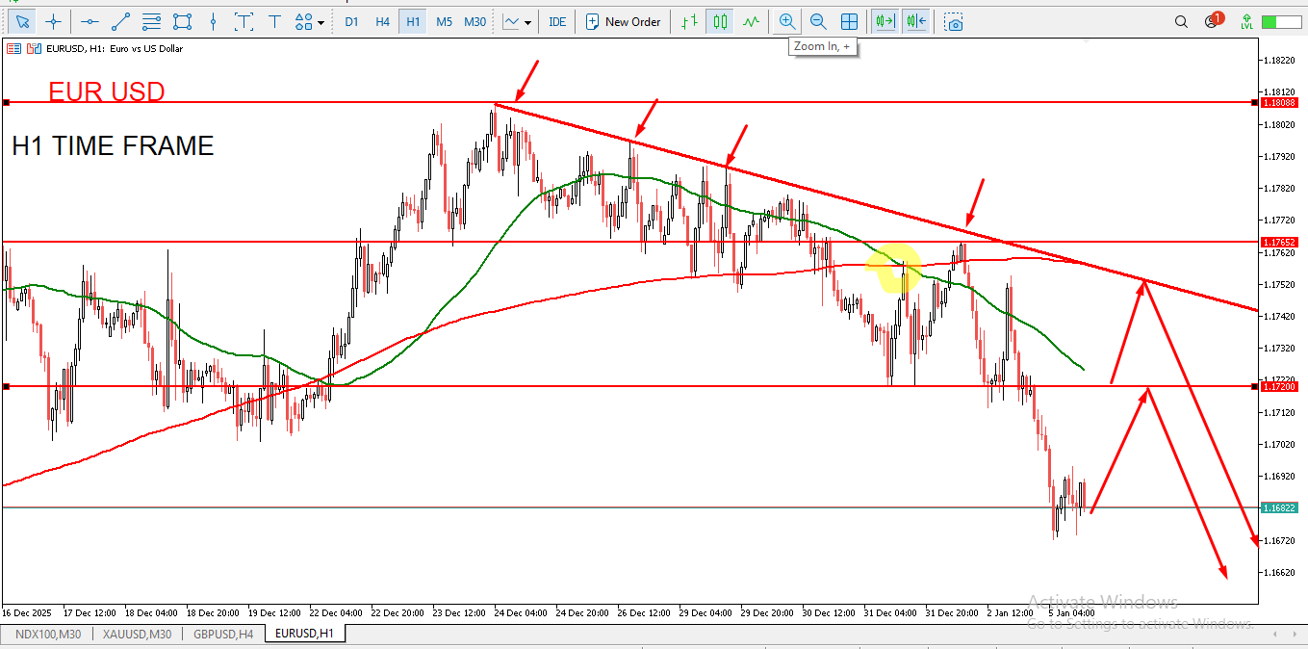Switch chart to D1 timeframe
Image resolution: width=1308 pixels, height=649 pixels.
(x=351, y=21)
